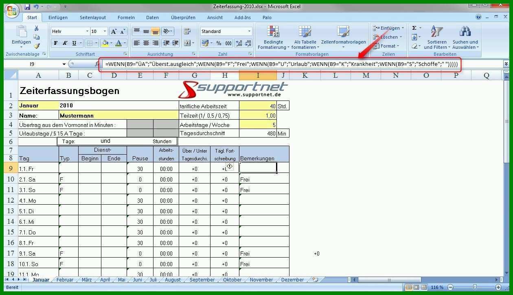The width and height of the screenshot is (513, 295).
Task: Click Einfügen in the Zellen group
Action: tap(388, 28)
